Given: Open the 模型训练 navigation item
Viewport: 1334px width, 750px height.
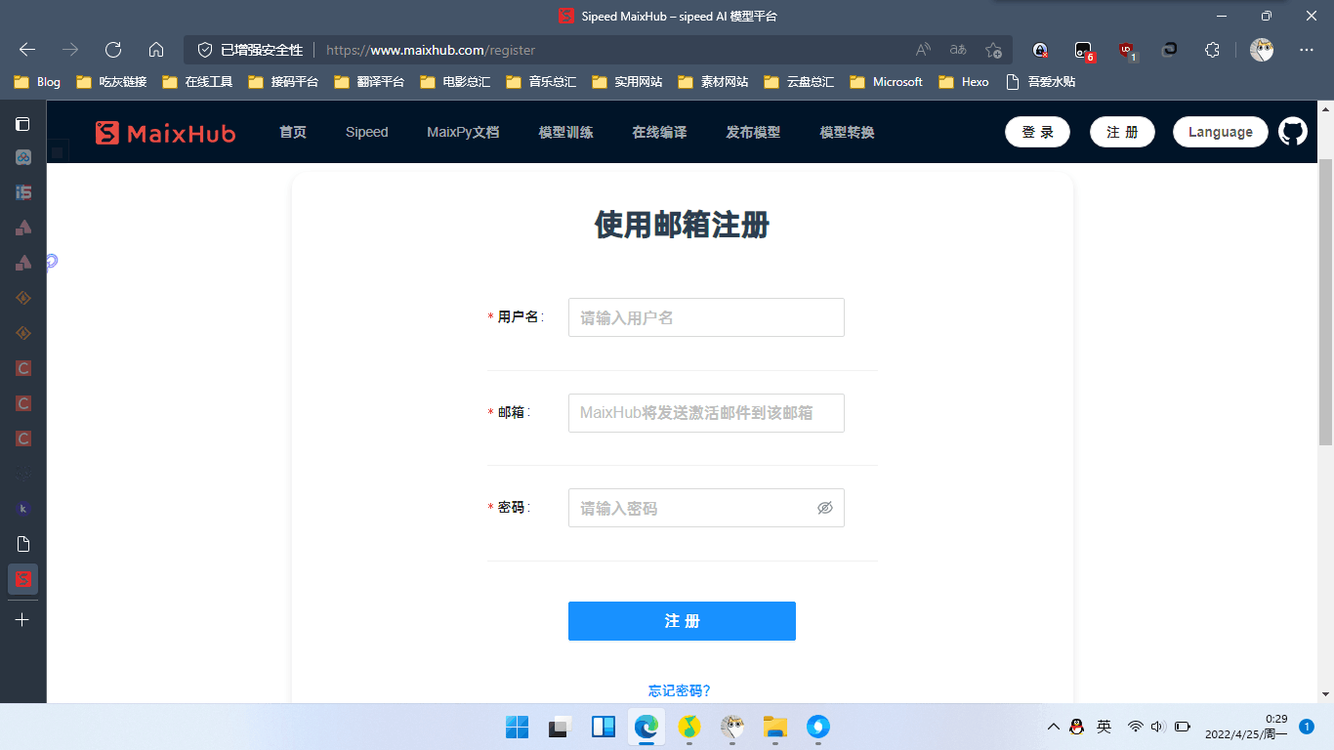Looking at the screenshot, I should tap(565, 132).
